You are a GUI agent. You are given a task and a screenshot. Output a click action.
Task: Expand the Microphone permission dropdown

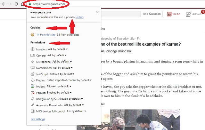(62, 61)
